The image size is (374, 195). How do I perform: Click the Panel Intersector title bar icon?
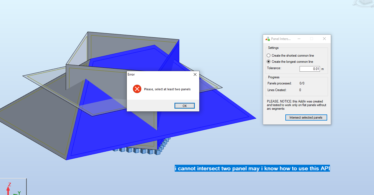pos(268,39)
